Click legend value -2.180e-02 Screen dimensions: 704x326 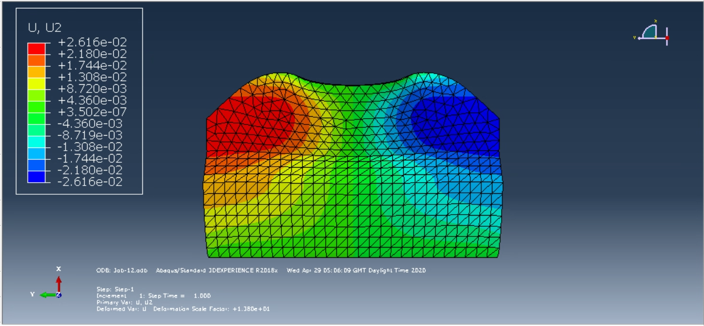pyautogui.click(x=91, y=171)
